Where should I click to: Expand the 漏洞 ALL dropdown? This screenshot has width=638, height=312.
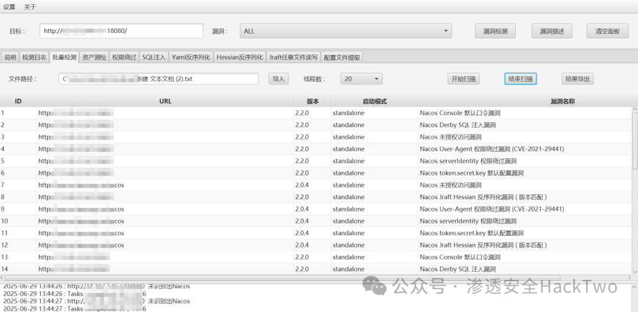(346, 31)
